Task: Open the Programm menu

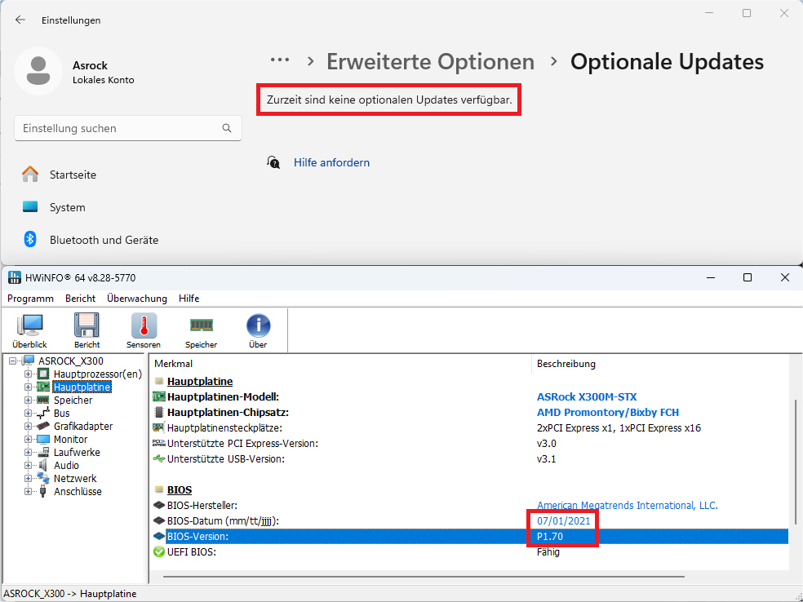Action: (x=30, y=299)
